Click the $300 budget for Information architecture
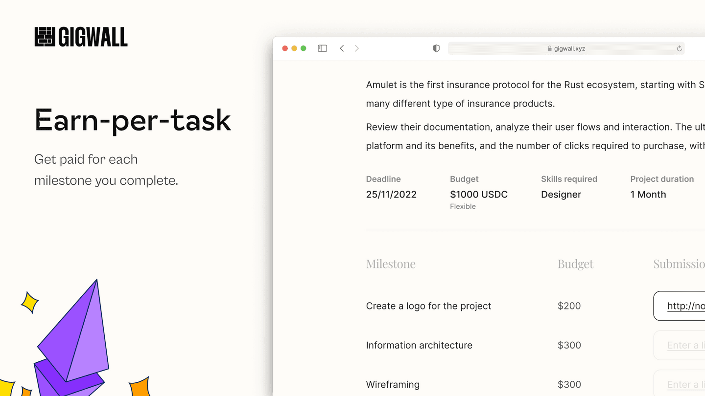 [569, 345]
